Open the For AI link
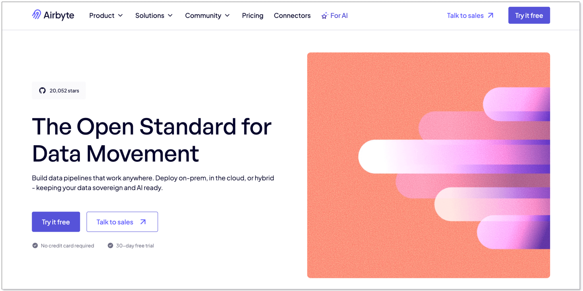The width and height of the screenshot is (583, 291). (x=339, y=15)
